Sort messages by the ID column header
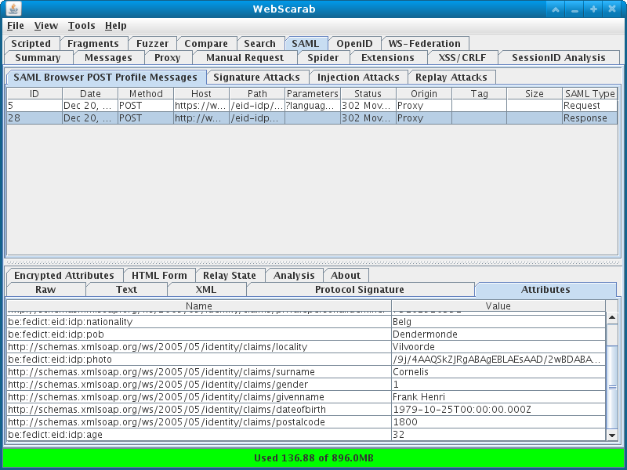The height and width of the screenshot is (470, 627). [34, 93]
